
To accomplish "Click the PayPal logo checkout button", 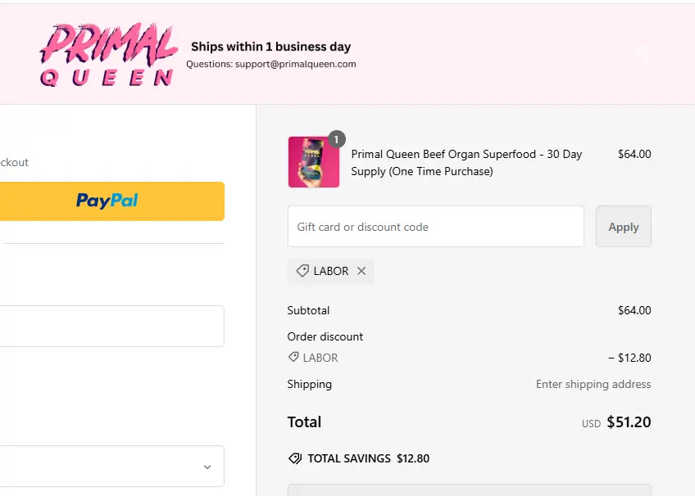I will coord(107,201).
